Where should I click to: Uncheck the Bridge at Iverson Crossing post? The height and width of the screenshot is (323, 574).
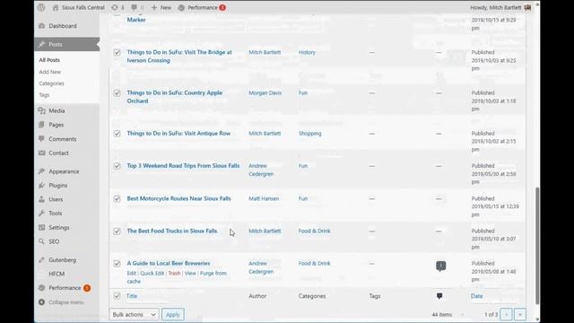click(117, 52)
